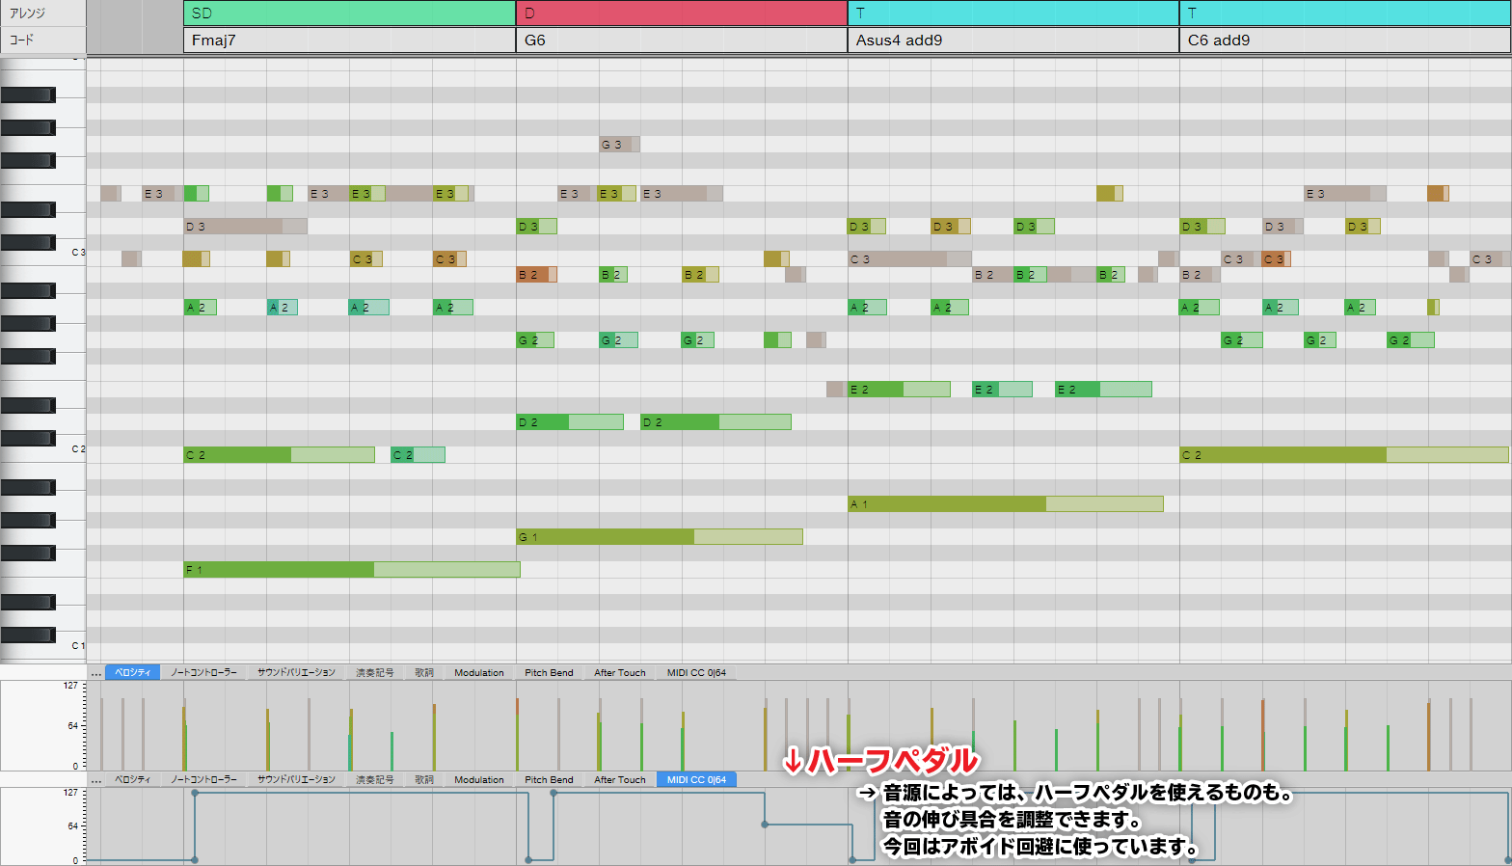Select the first D 2 note in G6 bar
The height and width of the screenshot is (866, 1512).
pyautogui.click(x=570, y=422)
